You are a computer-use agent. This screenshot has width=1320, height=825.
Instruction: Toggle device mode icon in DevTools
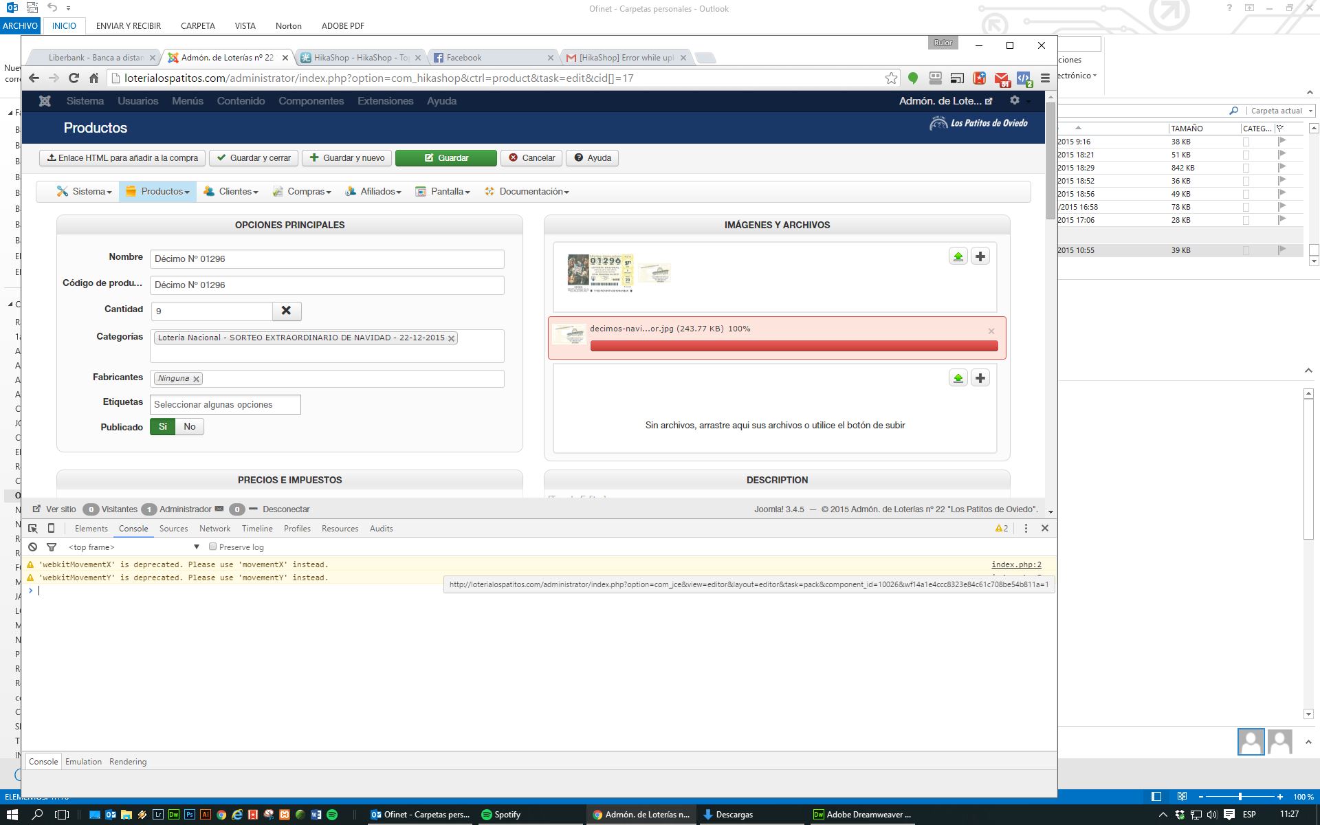click(51, 528)
